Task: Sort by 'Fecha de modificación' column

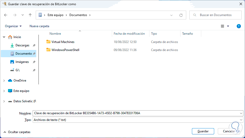Action: [129, 34]
